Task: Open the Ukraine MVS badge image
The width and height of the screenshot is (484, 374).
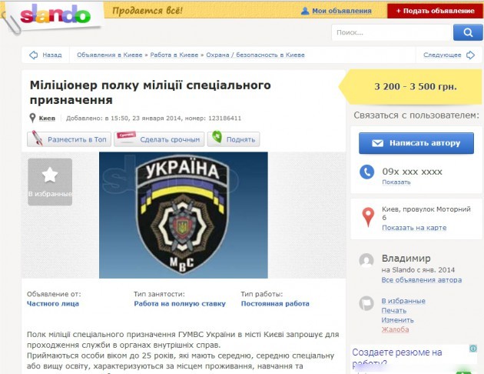Action: [184, 215]
